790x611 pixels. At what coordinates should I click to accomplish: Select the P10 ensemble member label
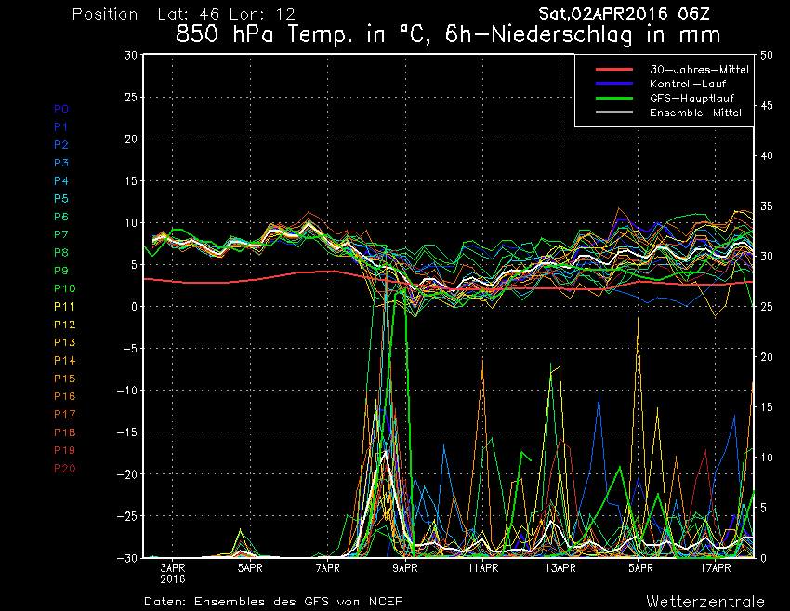pos(64,288)
